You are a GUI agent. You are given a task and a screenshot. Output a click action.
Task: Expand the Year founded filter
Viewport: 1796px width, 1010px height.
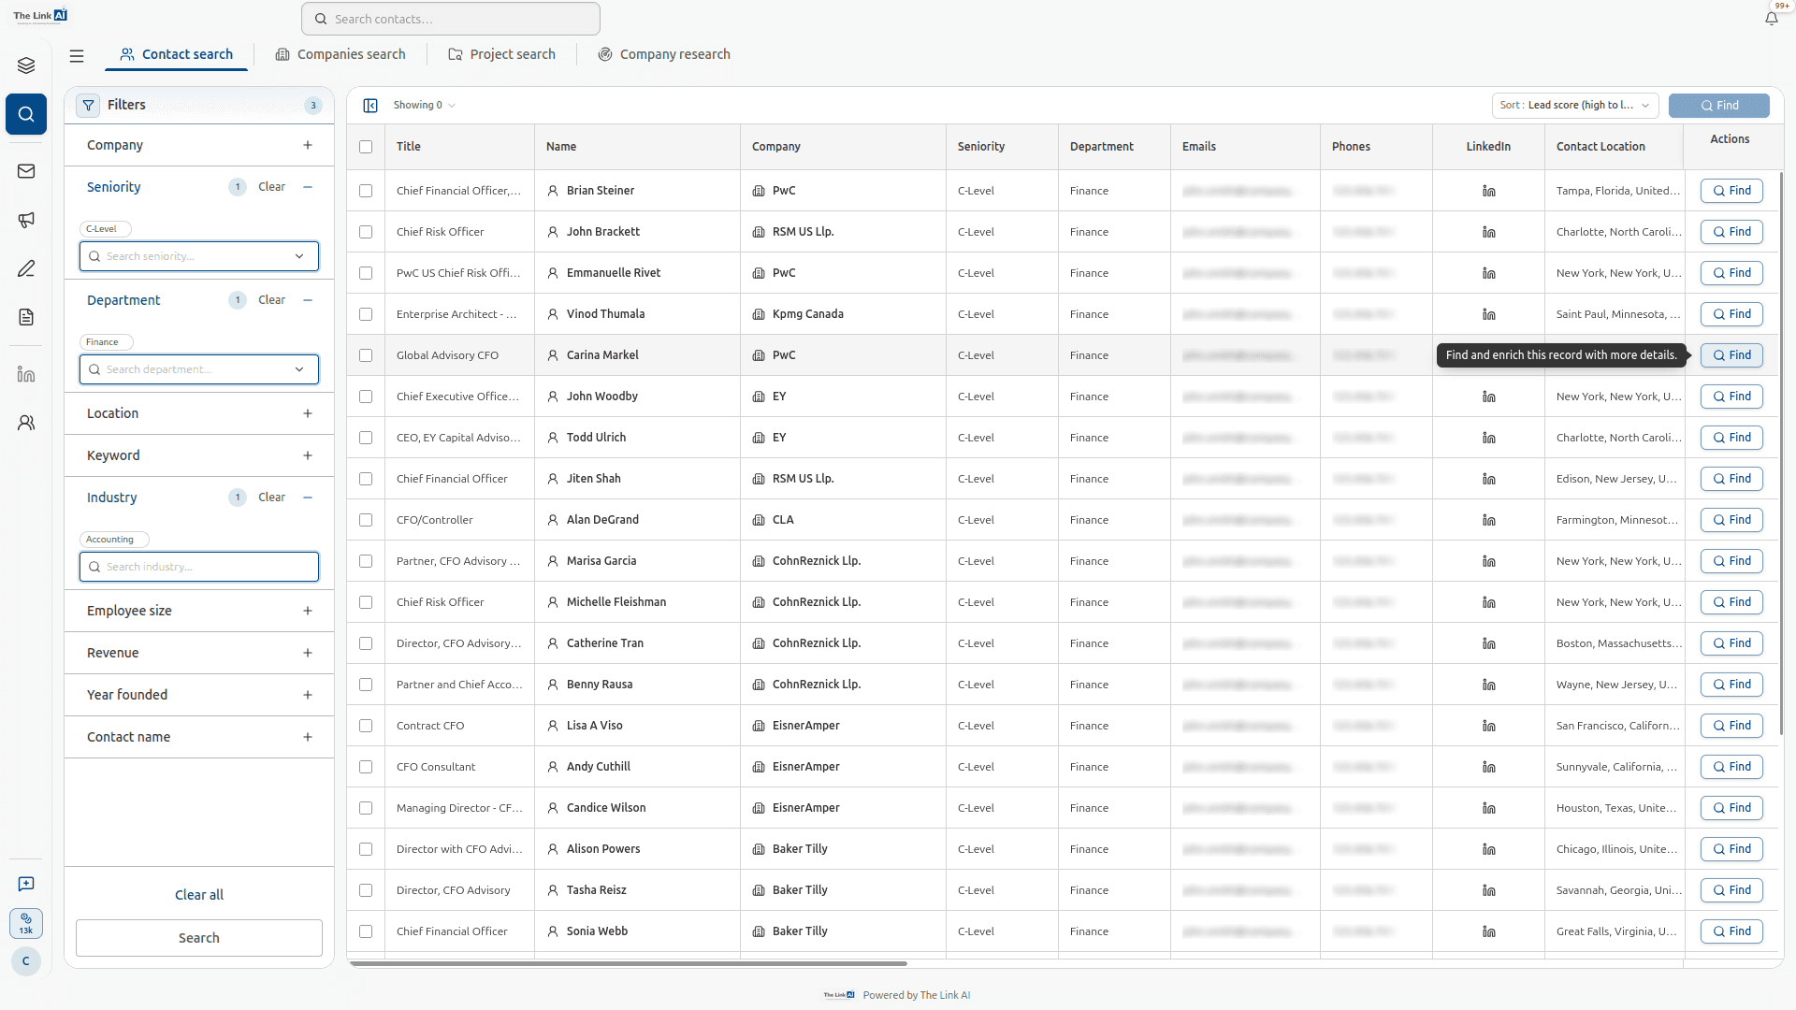[308, 695]
